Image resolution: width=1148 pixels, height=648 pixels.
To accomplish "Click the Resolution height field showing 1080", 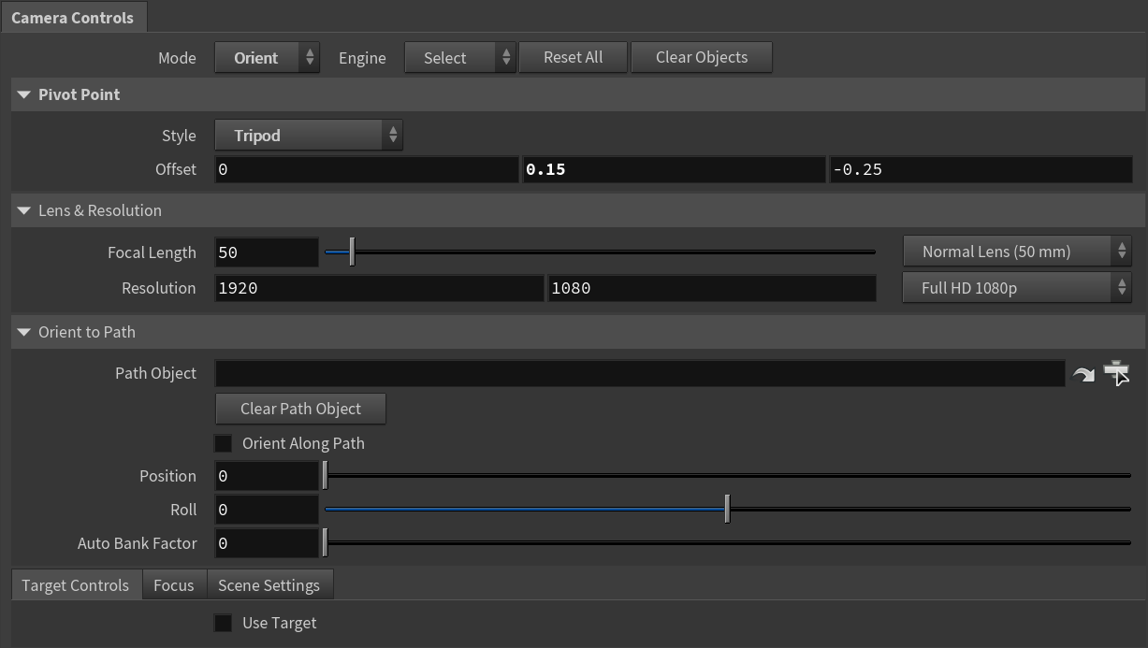I will 712,288.
